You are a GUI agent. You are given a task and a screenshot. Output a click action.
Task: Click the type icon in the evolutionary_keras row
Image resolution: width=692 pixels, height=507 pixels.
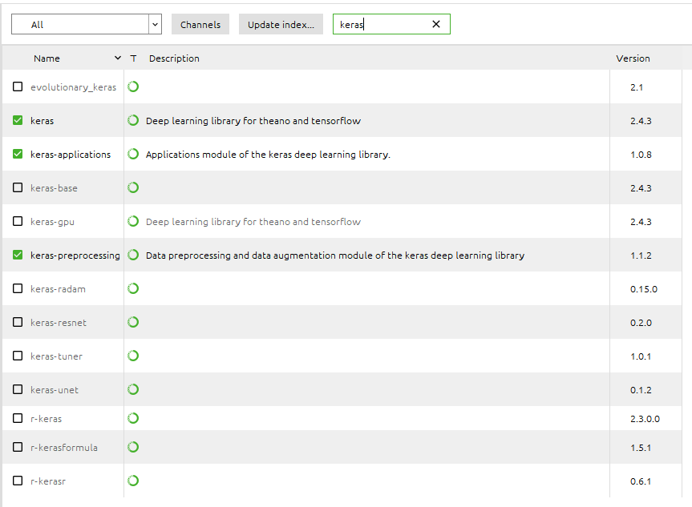[133, 87]
